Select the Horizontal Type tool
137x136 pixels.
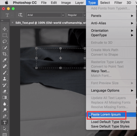4,122
